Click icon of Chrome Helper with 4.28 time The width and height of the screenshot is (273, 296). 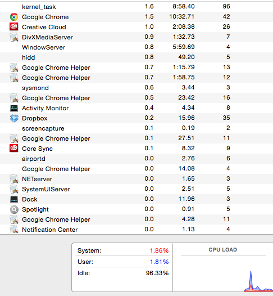click(x=14, y=219)
